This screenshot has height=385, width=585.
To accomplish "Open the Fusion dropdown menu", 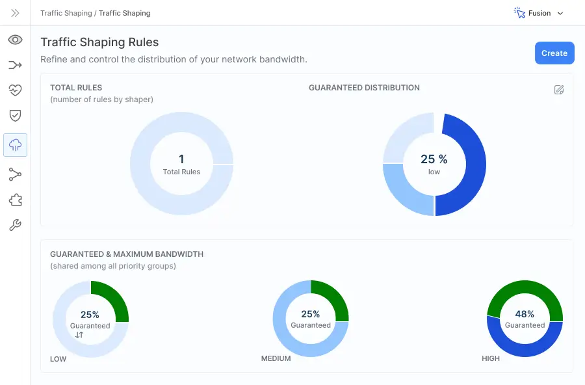I will [538, 13].
